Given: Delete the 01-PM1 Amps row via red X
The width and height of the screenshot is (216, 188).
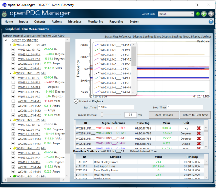Looking at the screenshot, I should tap(199, 144).
